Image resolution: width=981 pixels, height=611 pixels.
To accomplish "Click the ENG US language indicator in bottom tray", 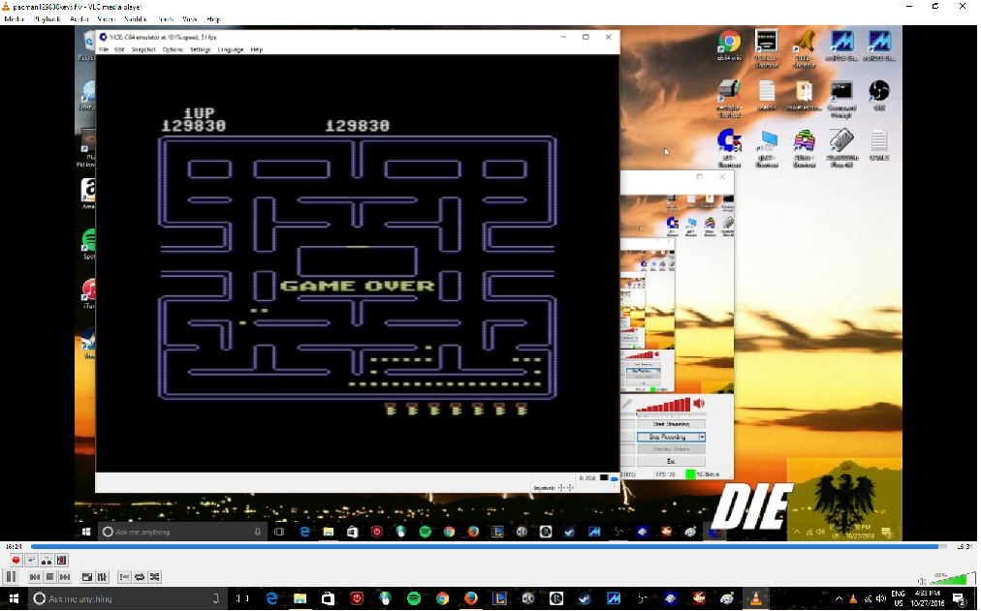I will click(x=899, y=598).
